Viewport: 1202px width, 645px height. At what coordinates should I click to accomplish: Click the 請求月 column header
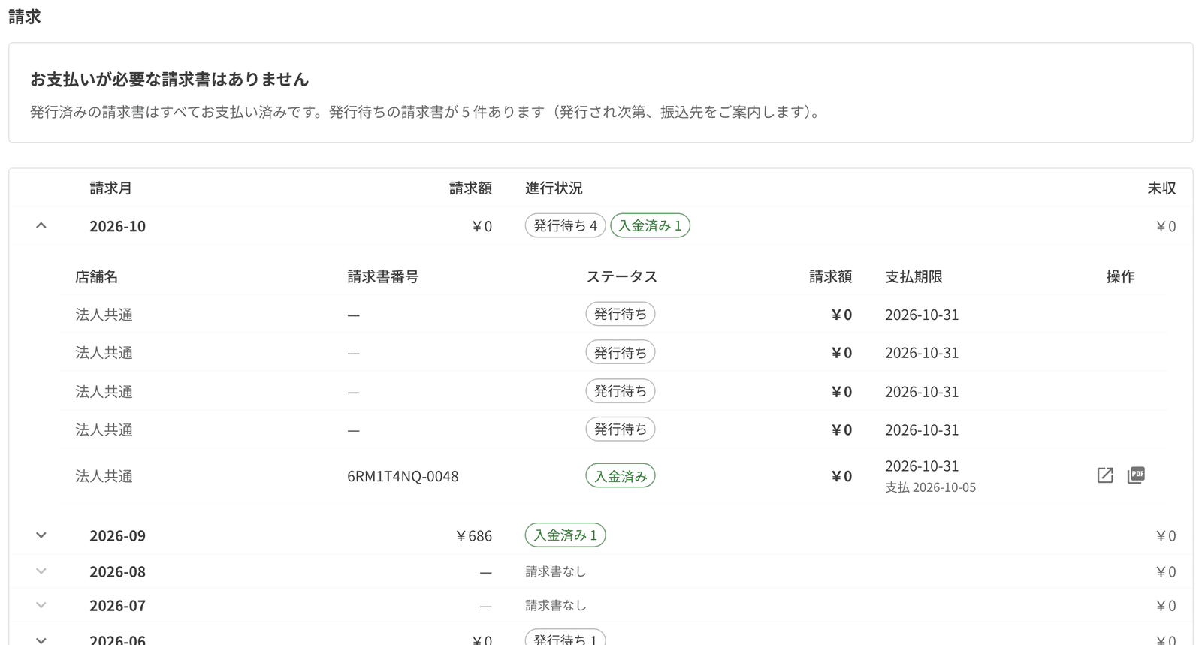(110, 188)
